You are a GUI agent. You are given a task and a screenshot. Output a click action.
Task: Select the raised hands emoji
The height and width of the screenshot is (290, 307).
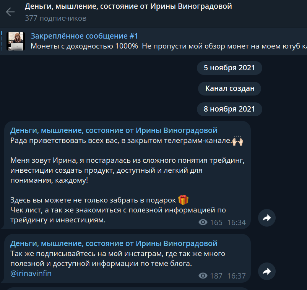(237, 141)
